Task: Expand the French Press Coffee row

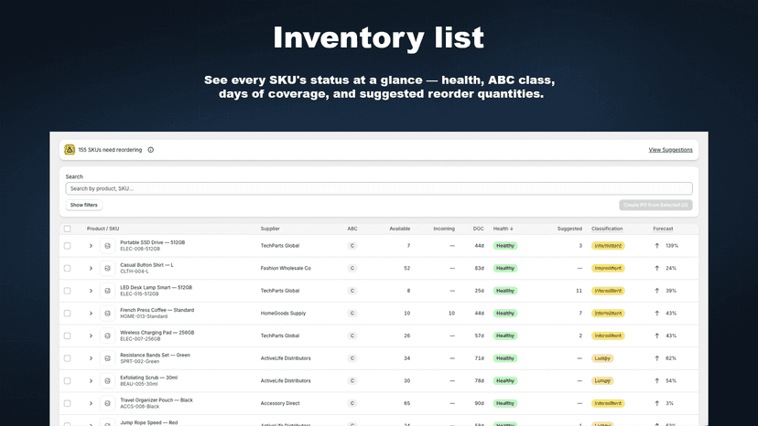Action: point(91,314)
